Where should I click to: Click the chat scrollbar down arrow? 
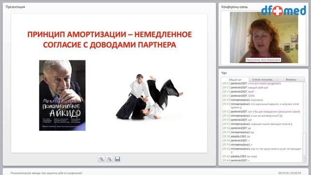point(304,161)
